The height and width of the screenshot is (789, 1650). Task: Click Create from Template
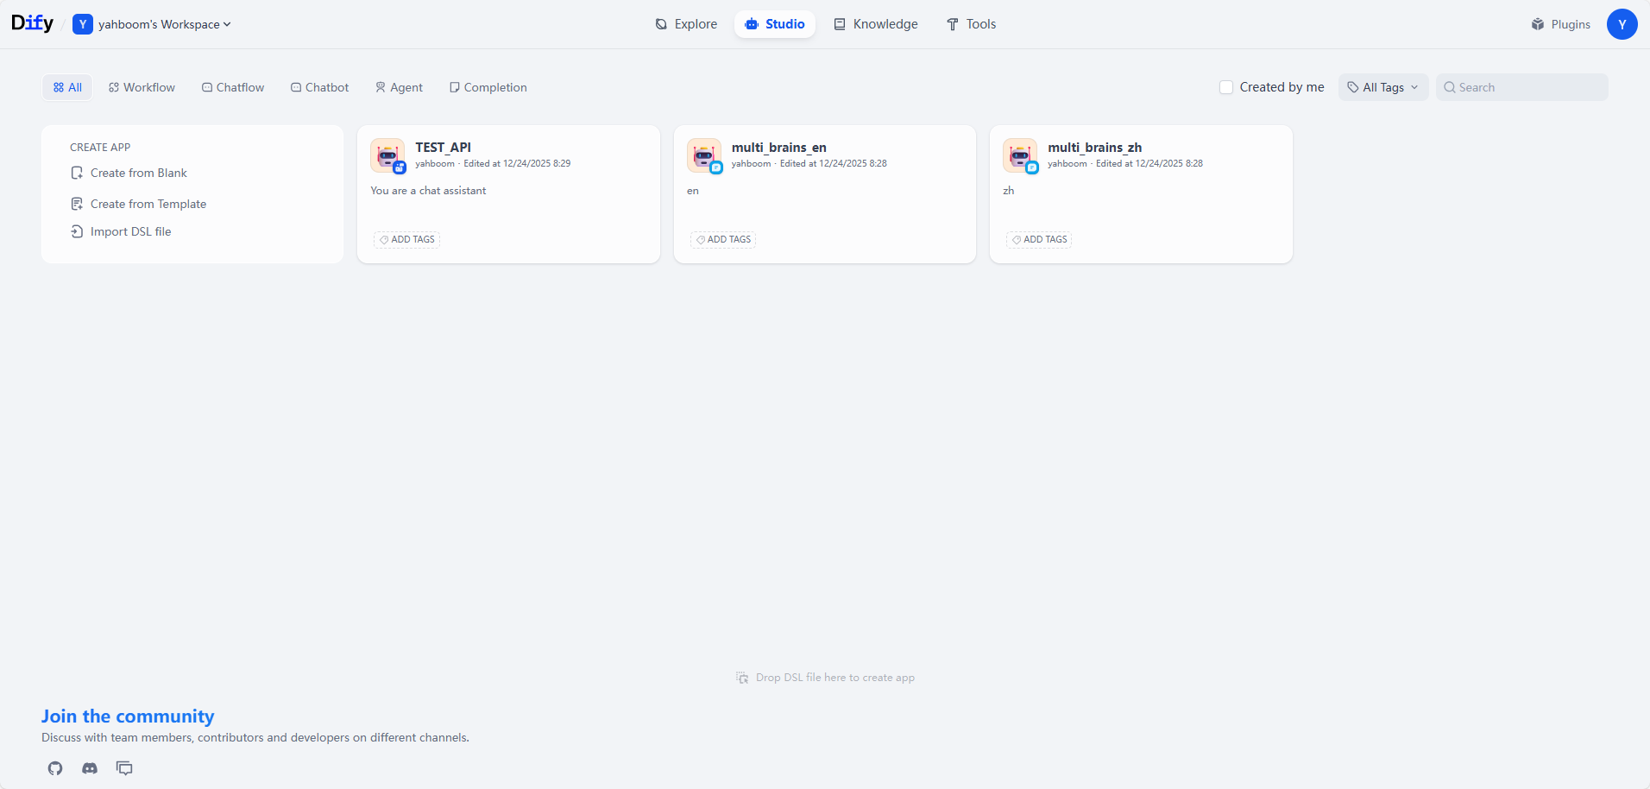coord(138,204)
